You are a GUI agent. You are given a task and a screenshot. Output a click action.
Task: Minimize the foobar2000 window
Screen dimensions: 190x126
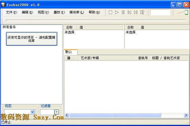174,5
